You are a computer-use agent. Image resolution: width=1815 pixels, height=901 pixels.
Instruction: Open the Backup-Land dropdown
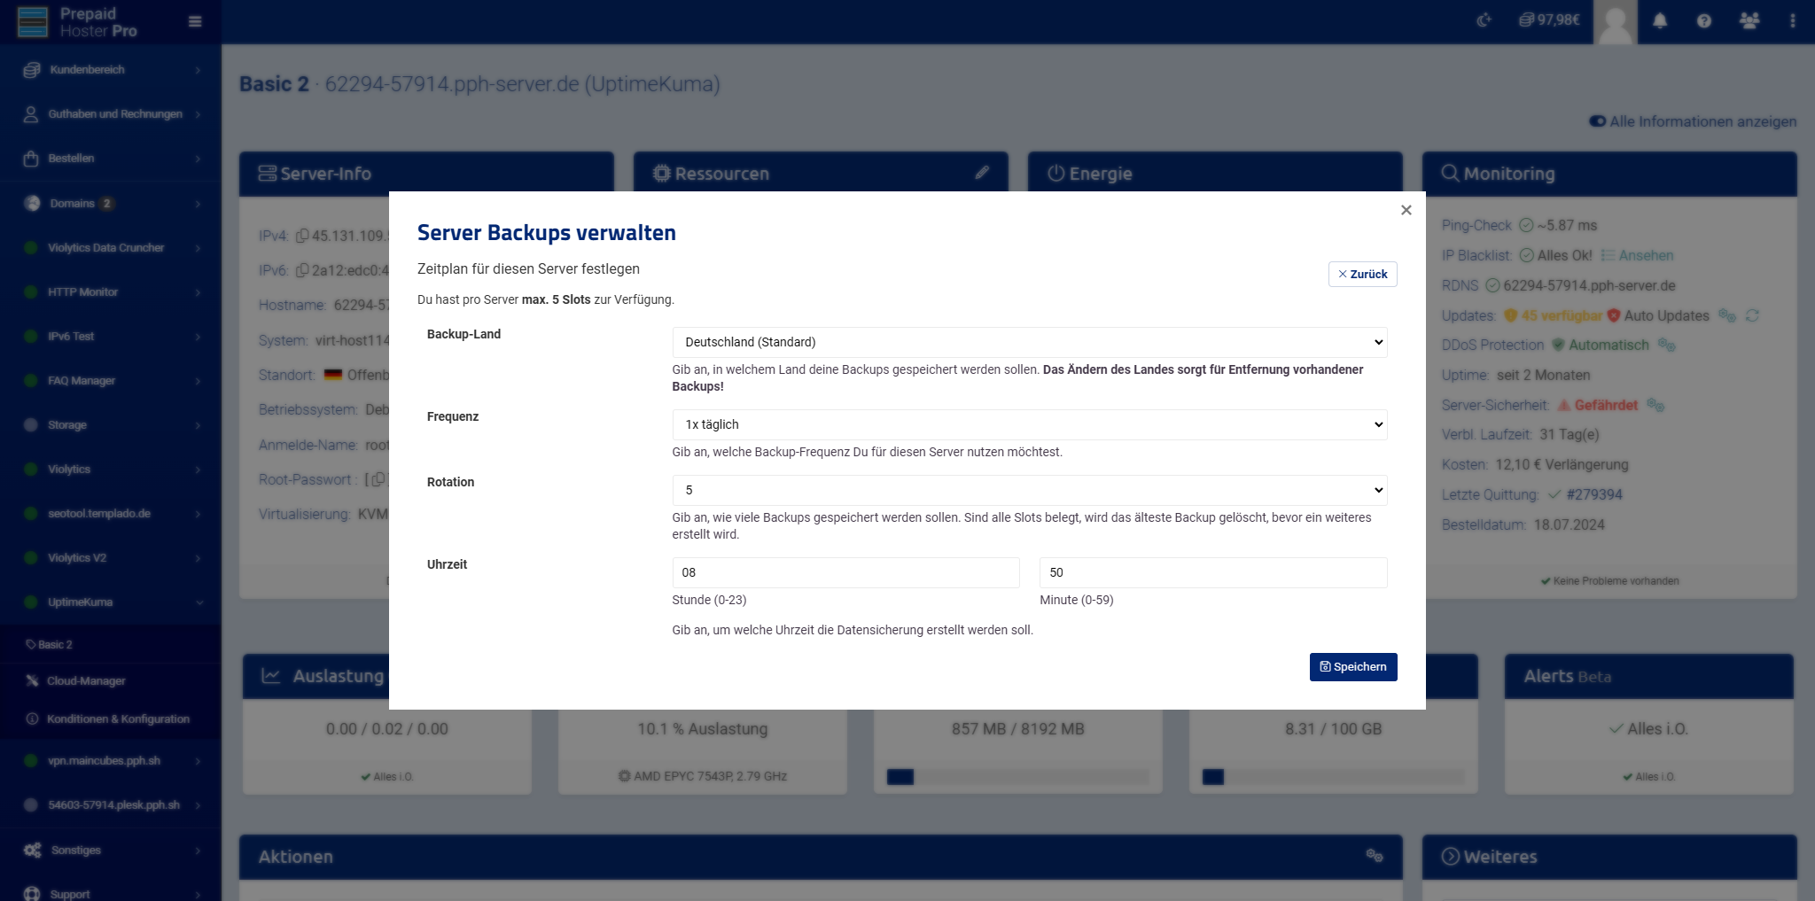pyautogui.click(x=1029, y=342)
